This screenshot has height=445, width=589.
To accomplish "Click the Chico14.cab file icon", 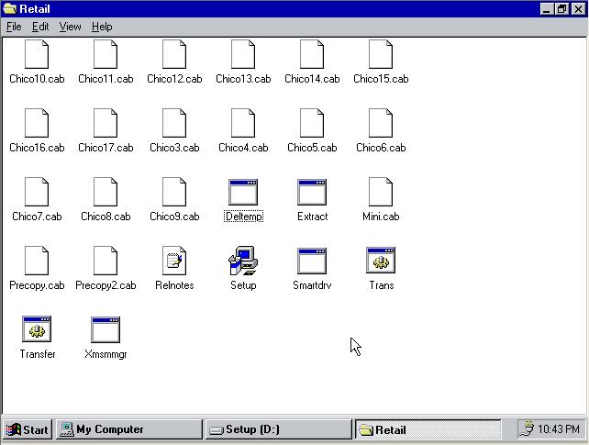I will pyautogui.click(x=312, y=54).
